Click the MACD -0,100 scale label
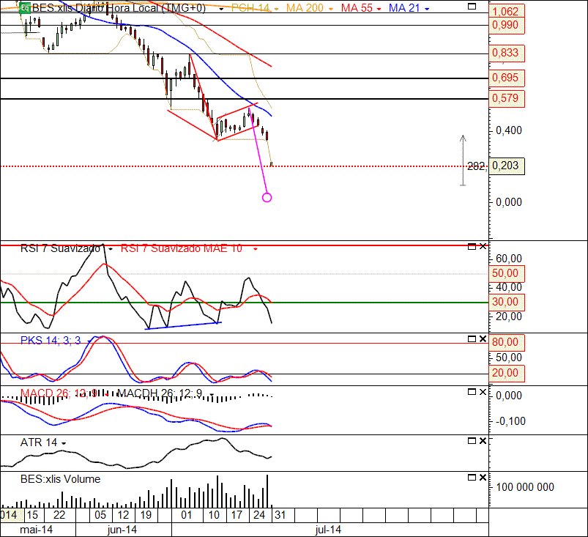 pos(510,421)
